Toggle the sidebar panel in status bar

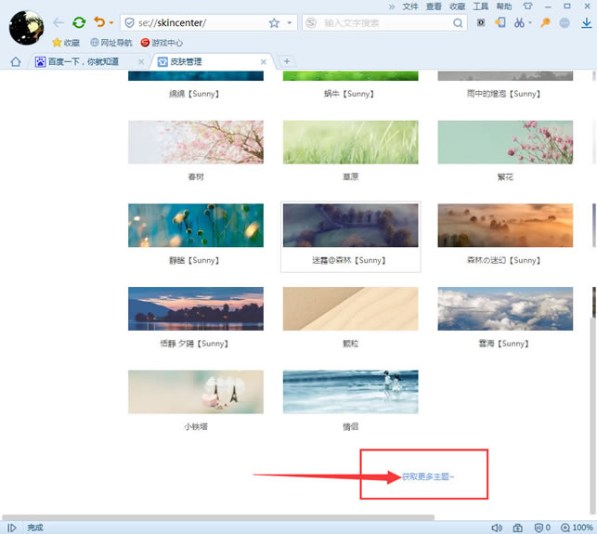12,527
